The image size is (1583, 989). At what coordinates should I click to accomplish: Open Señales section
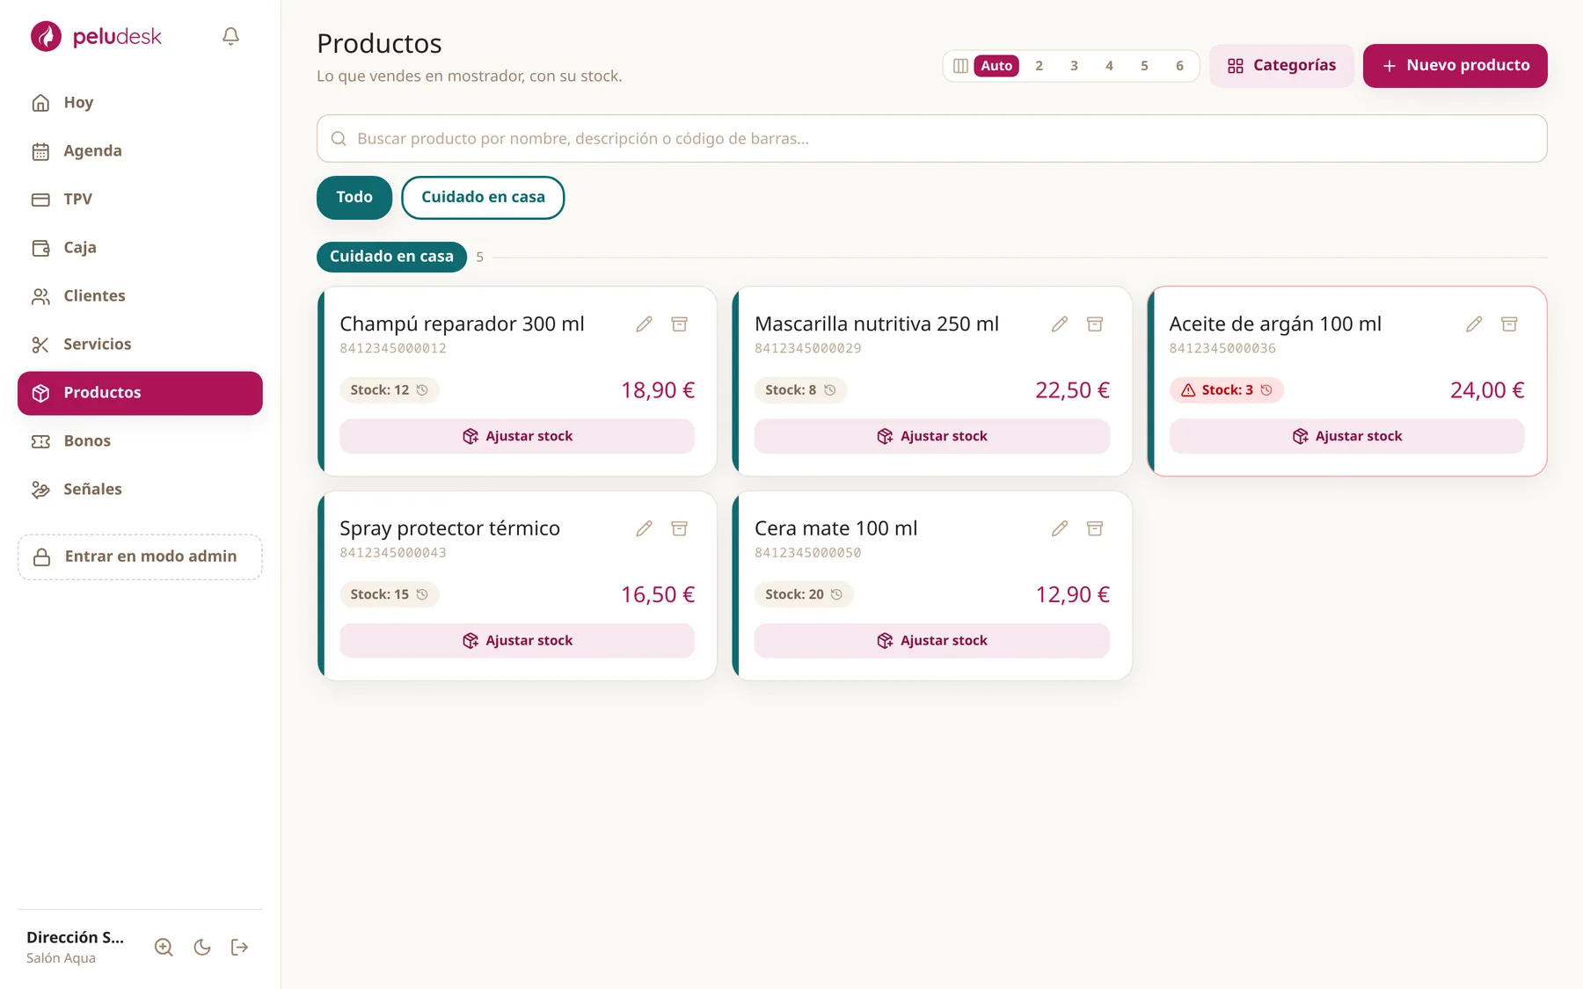tap(140, 490)
